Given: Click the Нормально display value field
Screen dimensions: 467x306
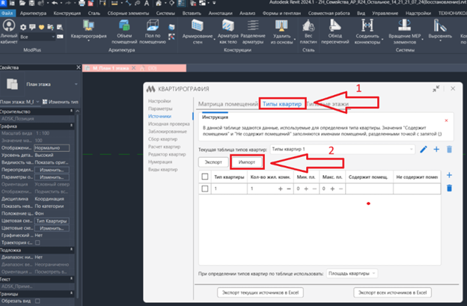Looking at the screenshot, I should click(x=52, y=148).
